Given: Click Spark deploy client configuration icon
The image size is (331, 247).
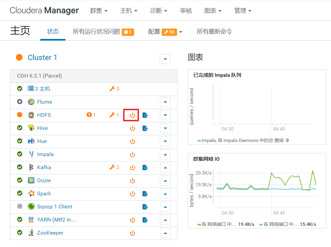Looking at the screenshot, I should pyautogui.click(x=145, y=194).
